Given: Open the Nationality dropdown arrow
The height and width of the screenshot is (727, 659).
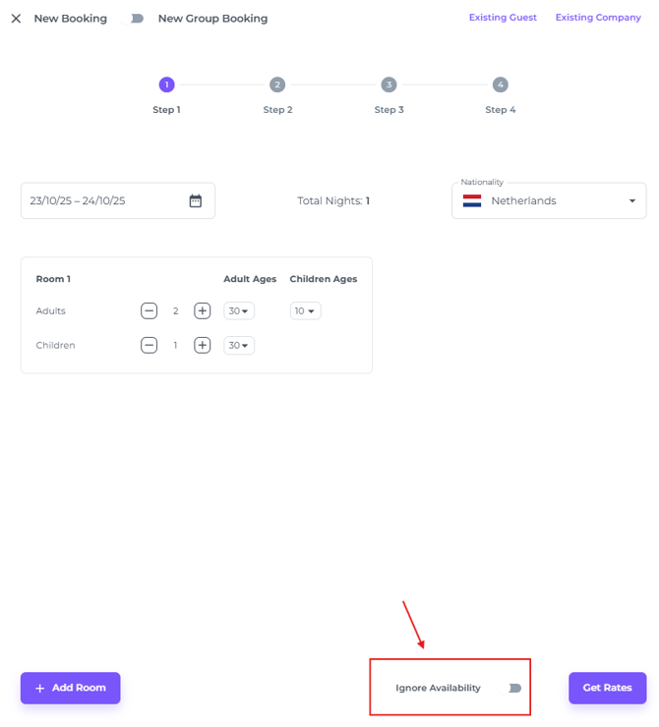Looking at the screenshot, I should tap(631, 201).
